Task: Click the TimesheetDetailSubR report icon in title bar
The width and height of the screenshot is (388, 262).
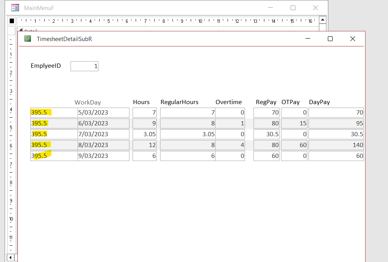Action: [x=28, y=39]
